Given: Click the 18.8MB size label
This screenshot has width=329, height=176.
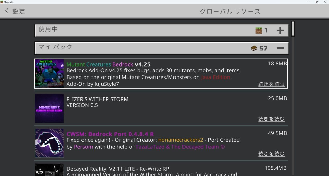Looking at the screenshot, I should [277, 63].
